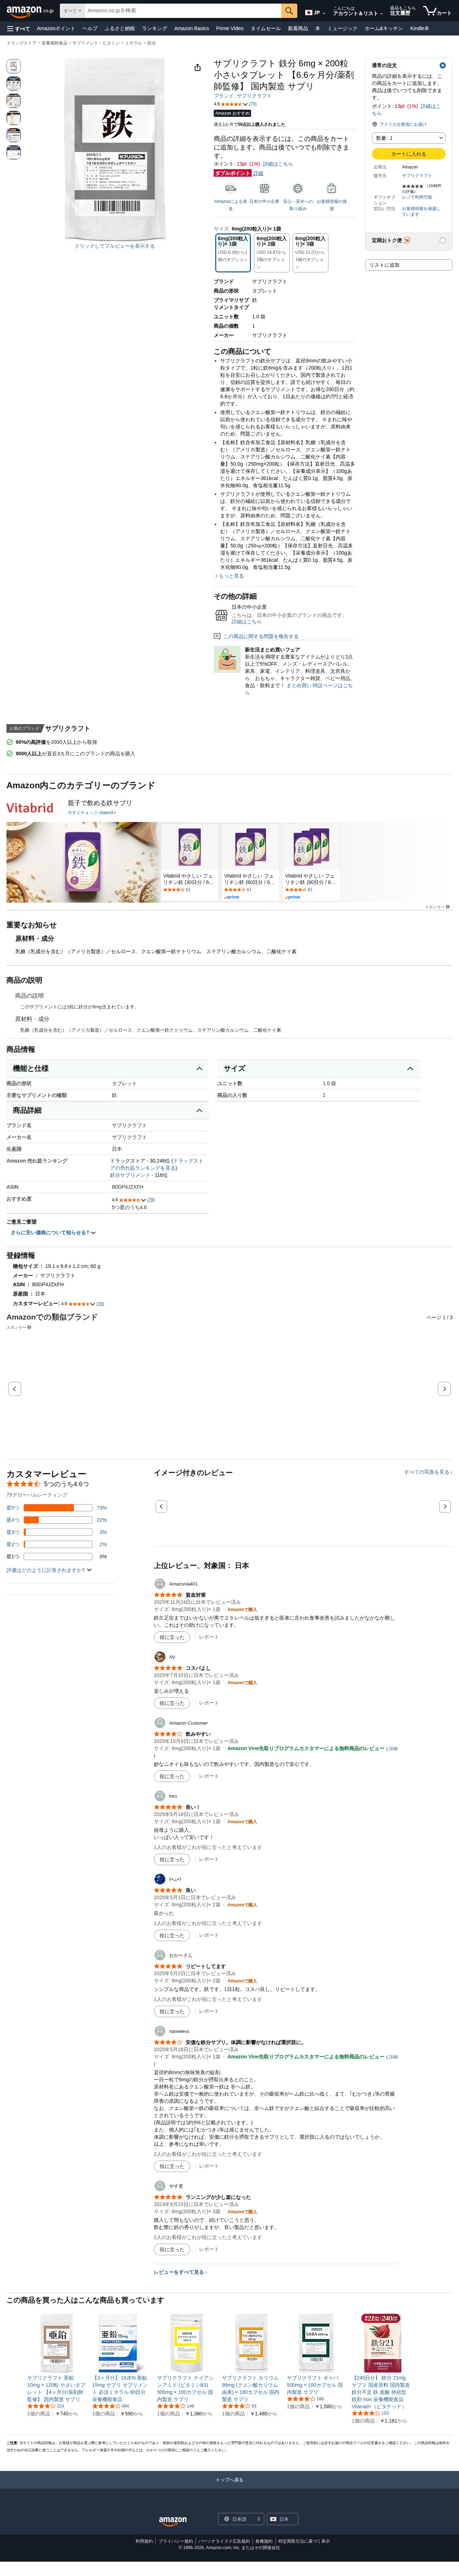Screen dimensions: 459x2576
Task: Expand さらに安い価格について知らせる?
Action: pos(53,1233)
